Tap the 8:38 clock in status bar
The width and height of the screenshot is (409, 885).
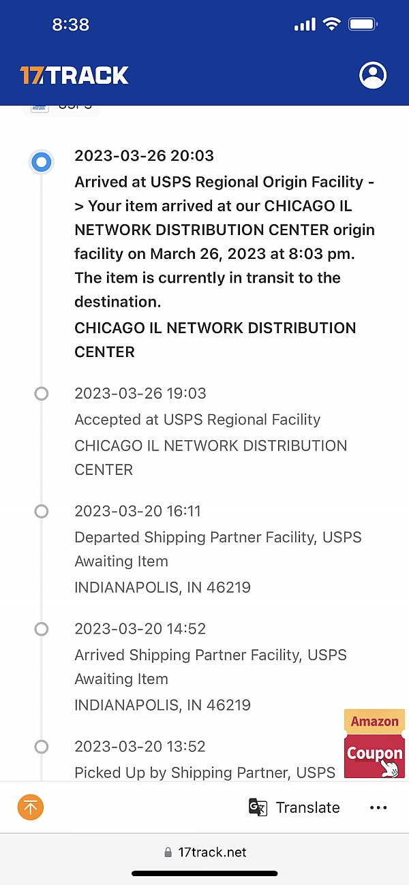pos(71,25)
